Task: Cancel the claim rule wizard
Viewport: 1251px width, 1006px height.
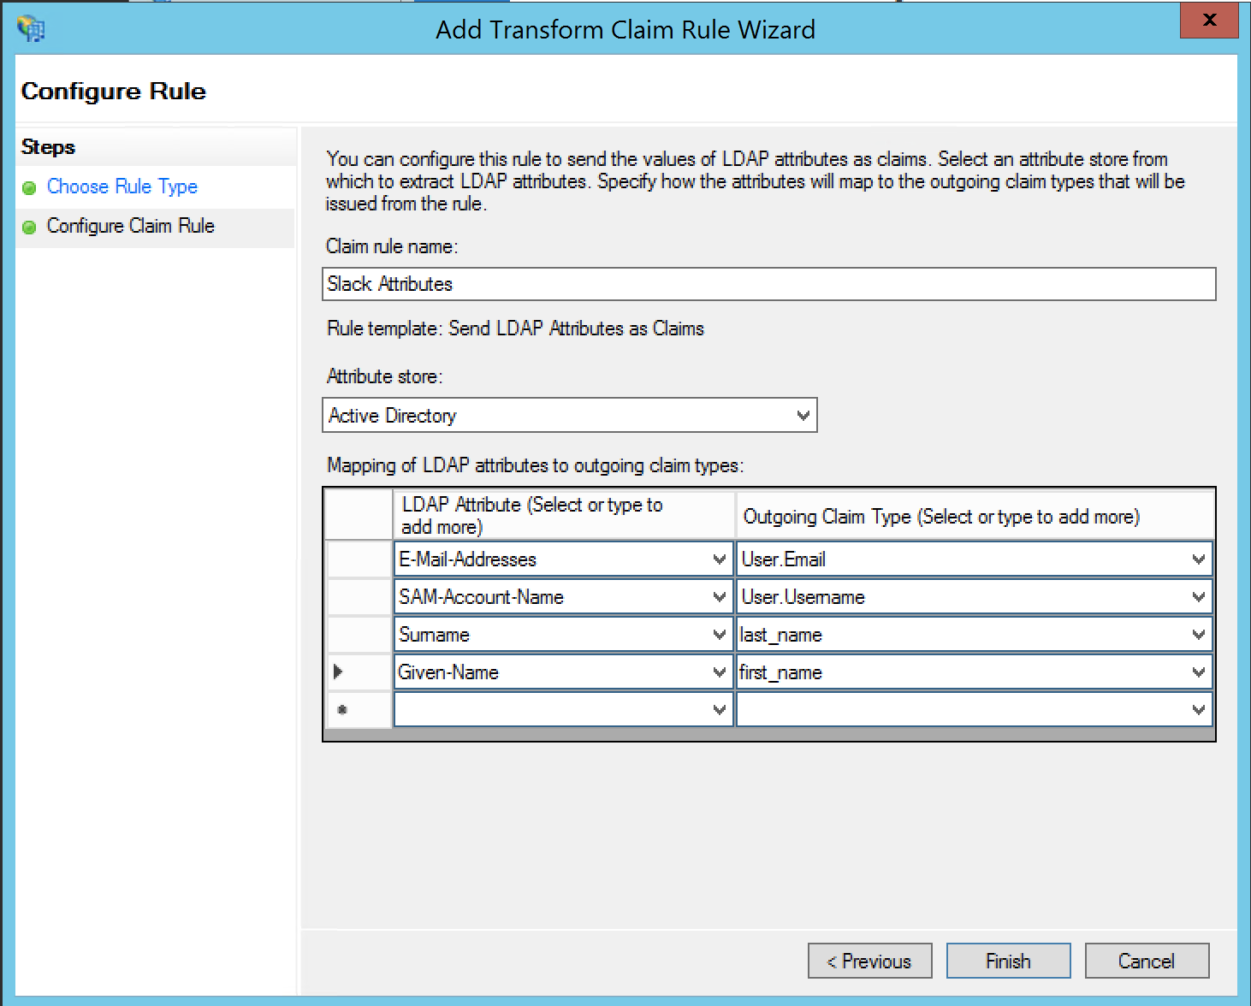Action: (1147, 961)
